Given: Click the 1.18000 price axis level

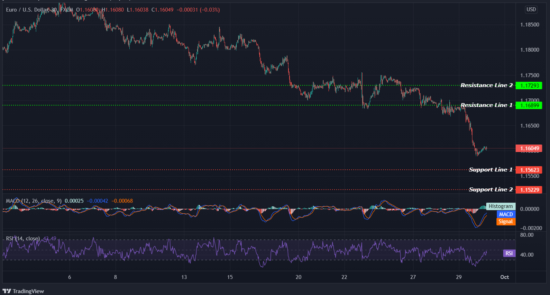Looking at the screenshot, I should [x=530, y=50].
